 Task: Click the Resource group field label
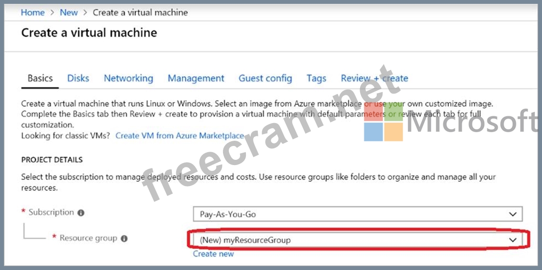(x=88, y=238)
